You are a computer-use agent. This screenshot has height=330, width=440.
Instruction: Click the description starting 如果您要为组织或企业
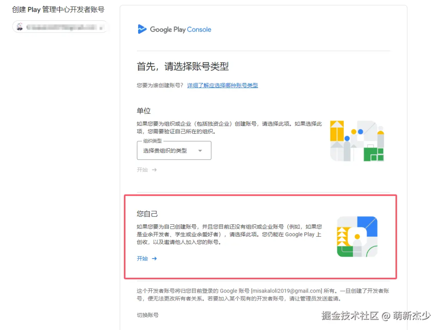point(229,128)
